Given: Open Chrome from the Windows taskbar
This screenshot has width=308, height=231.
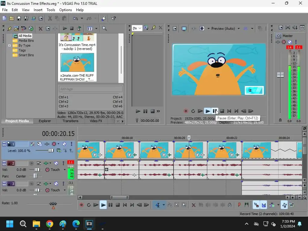Looking at the screenshot, I should coord(50,224).
